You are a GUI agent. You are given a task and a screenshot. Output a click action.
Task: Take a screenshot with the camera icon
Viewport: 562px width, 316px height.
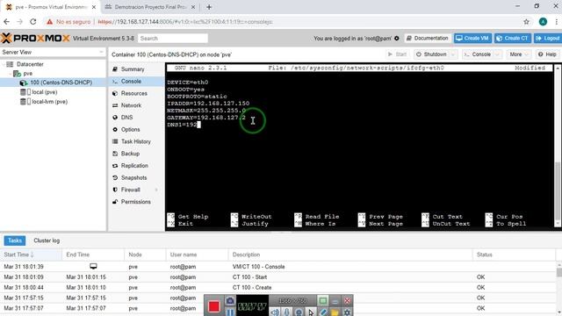[230, 301]
